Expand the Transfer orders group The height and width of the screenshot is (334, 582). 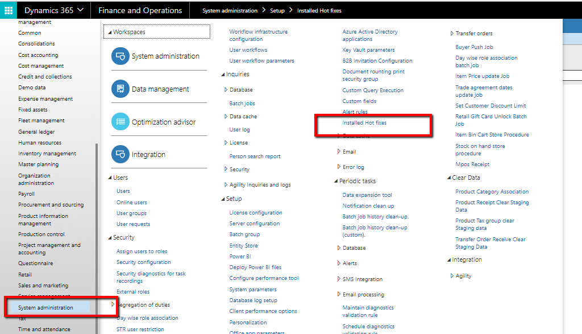[x=452, y=34]
